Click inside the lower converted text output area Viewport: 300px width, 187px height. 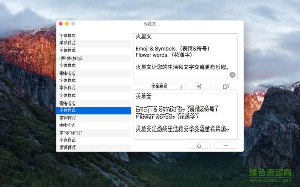185,116
